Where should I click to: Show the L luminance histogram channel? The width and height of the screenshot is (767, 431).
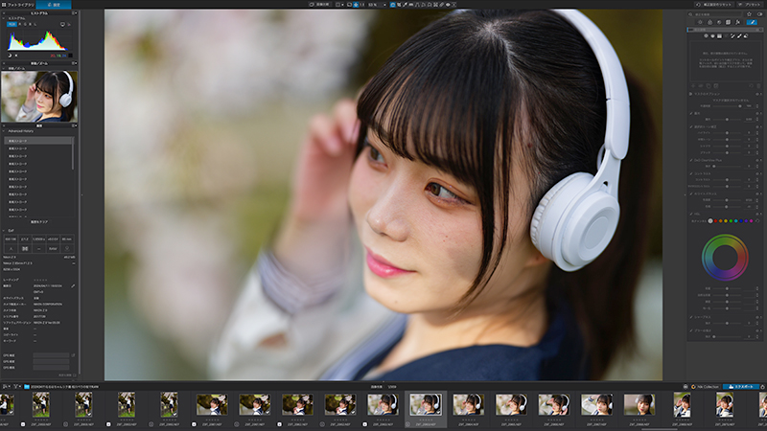(35, 25)
